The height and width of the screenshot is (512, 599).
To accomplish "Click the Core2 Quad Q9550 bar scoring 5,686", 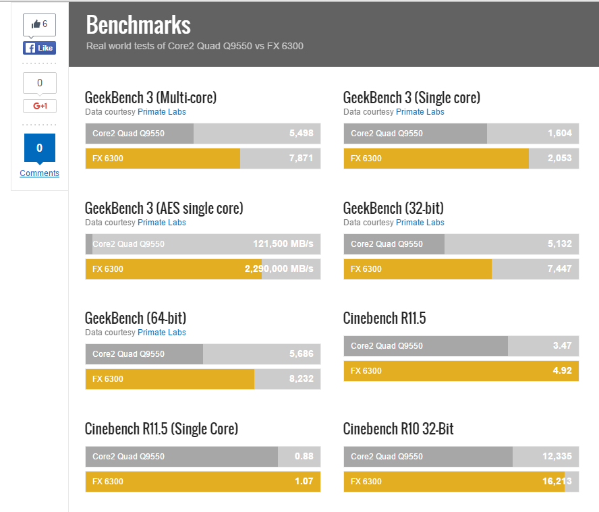I will coord(203,354).
